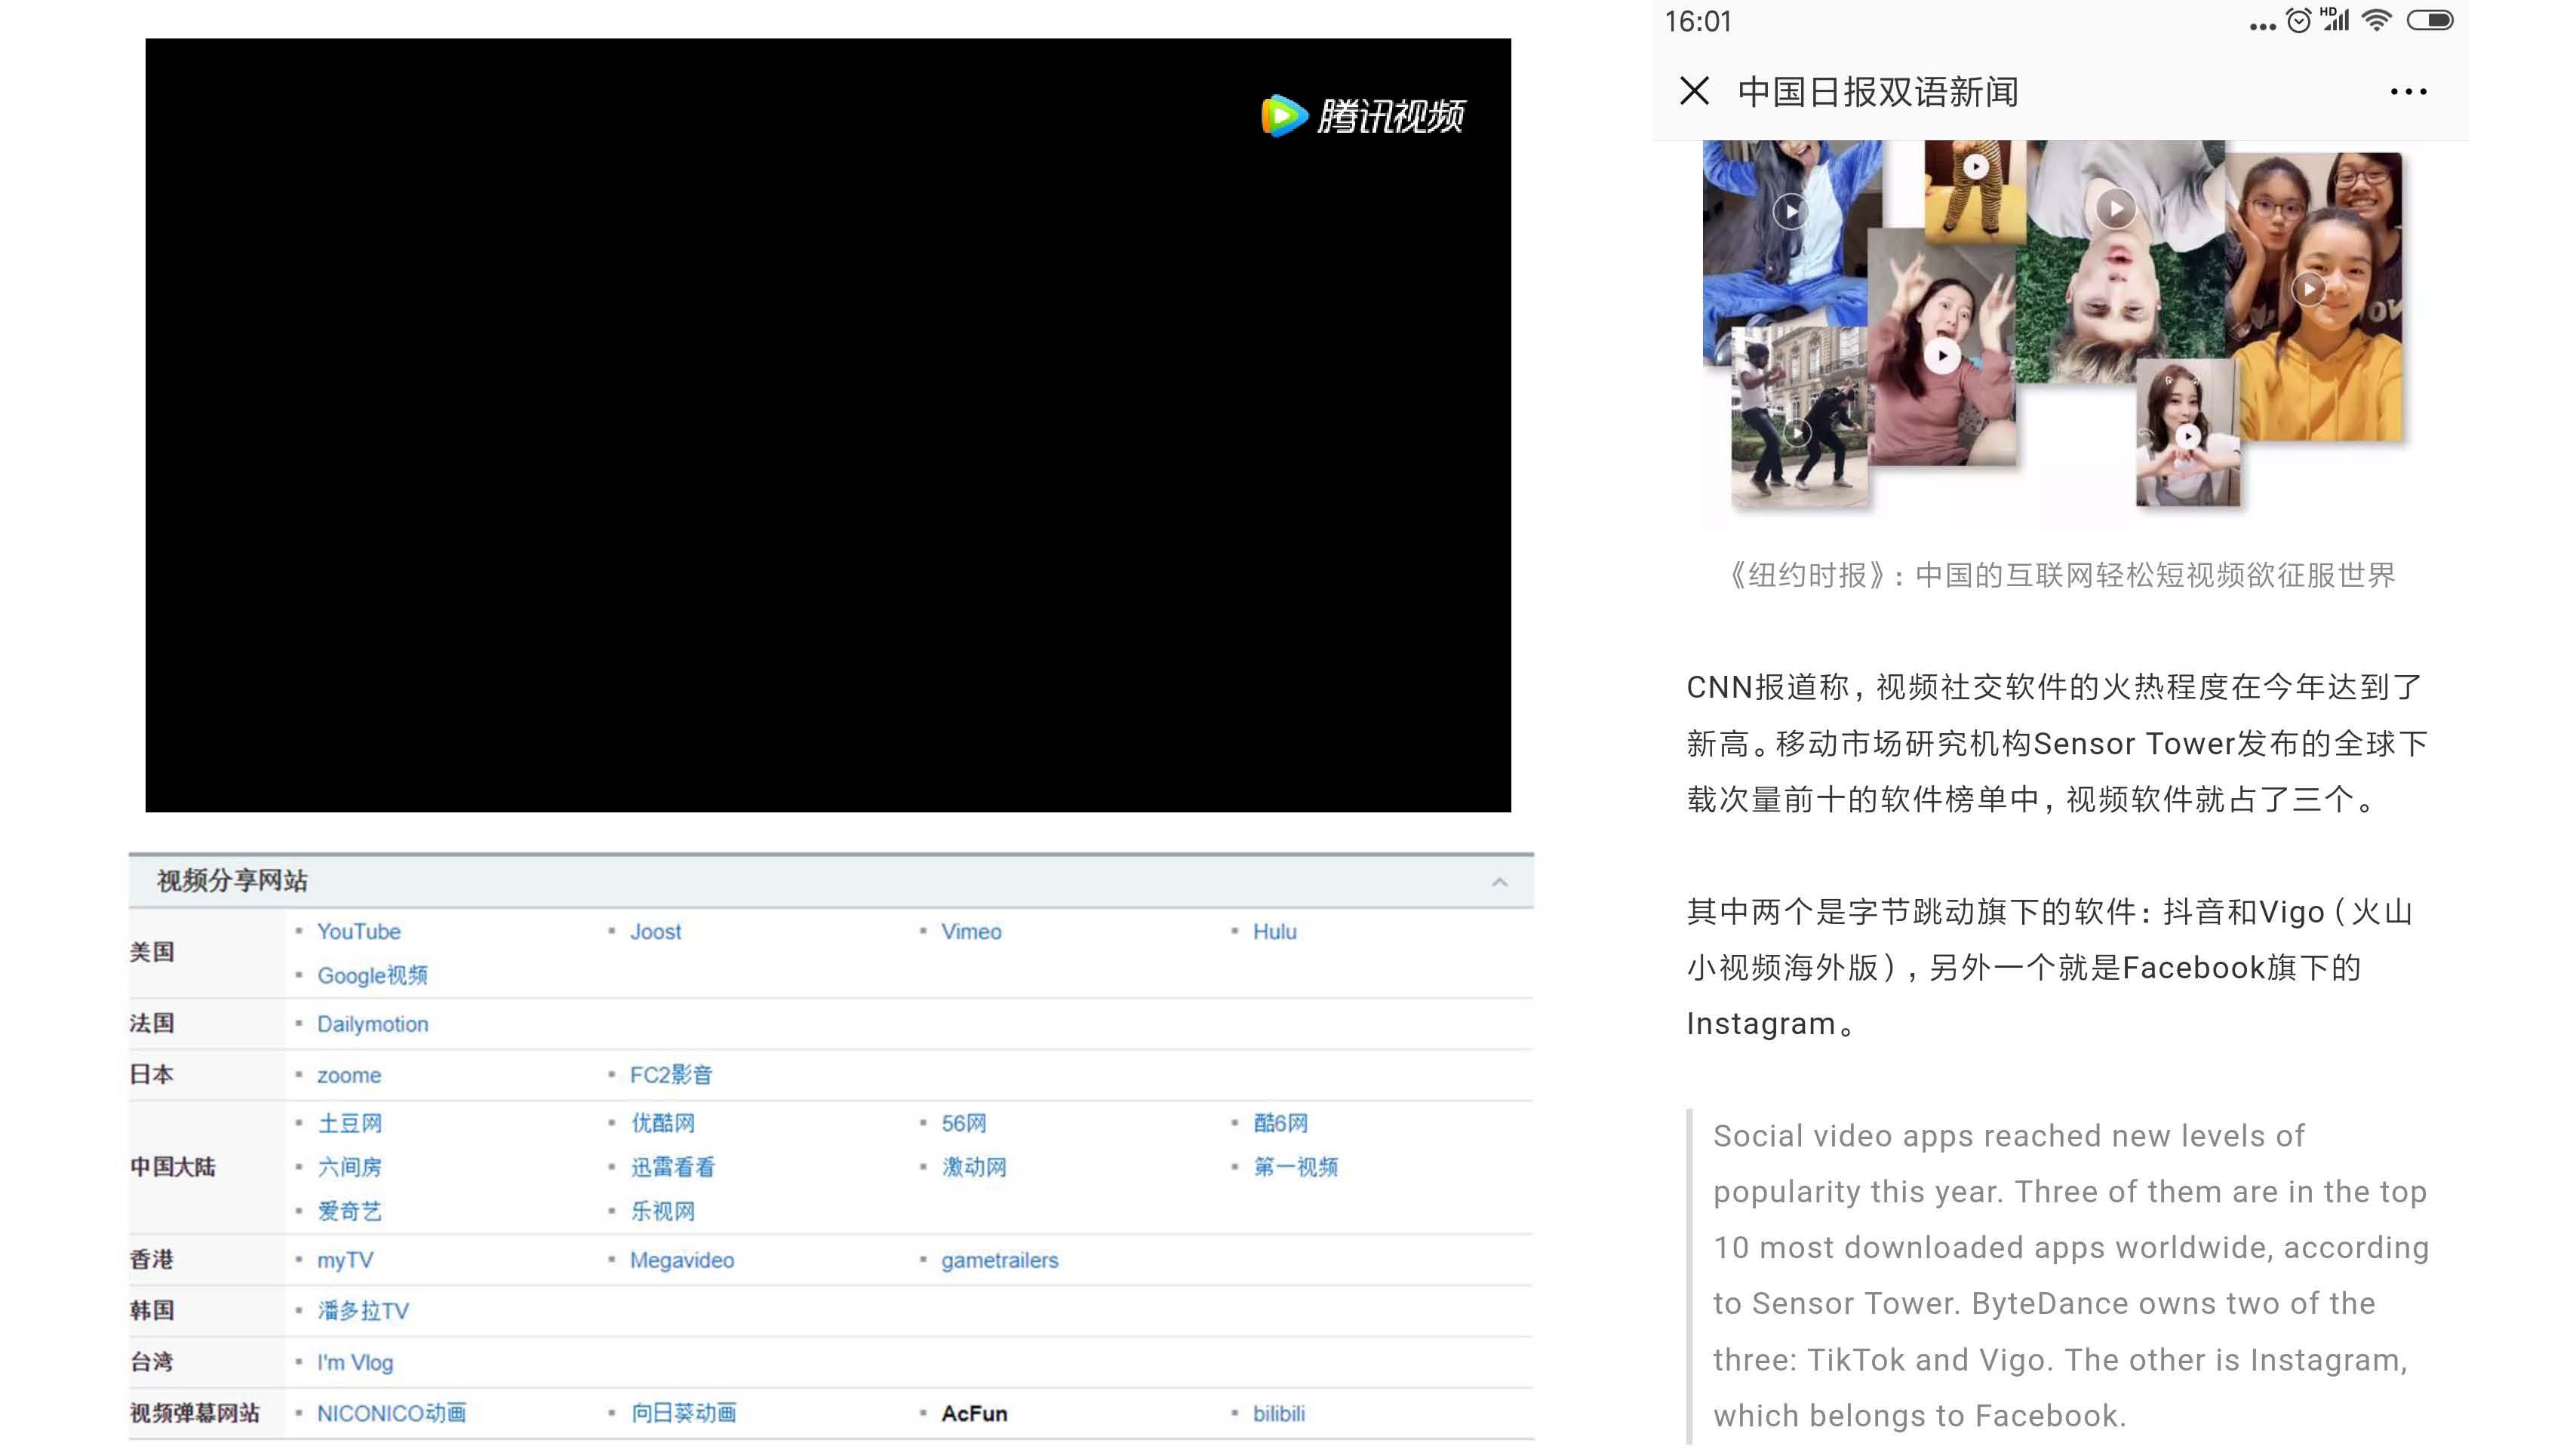
Task: Open the gametrailers link
Action: click(x=999, y=1260)
